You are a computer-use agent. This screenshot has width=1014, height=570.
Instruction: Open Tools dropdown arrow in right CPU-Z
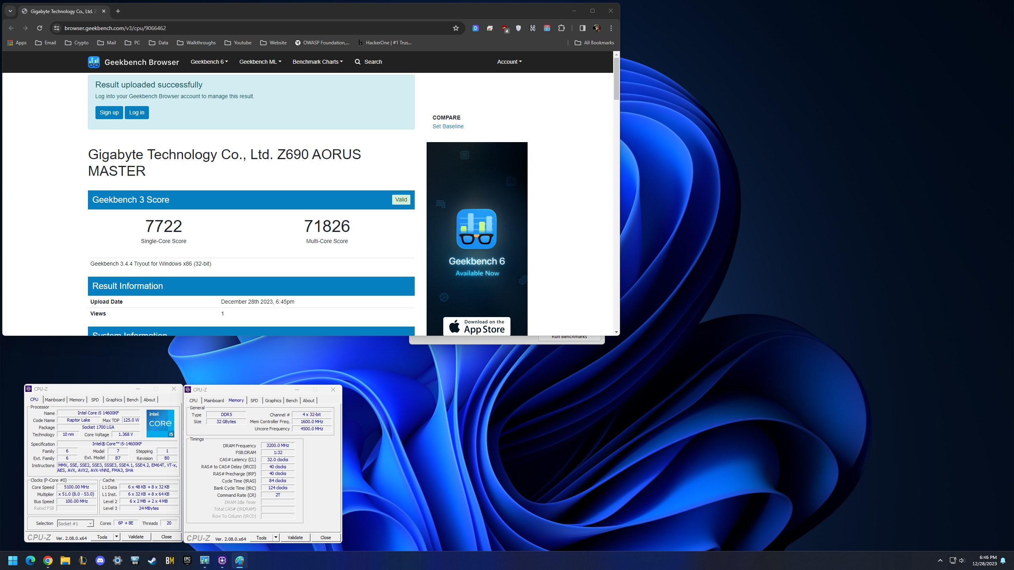click(x=276, y=538)
